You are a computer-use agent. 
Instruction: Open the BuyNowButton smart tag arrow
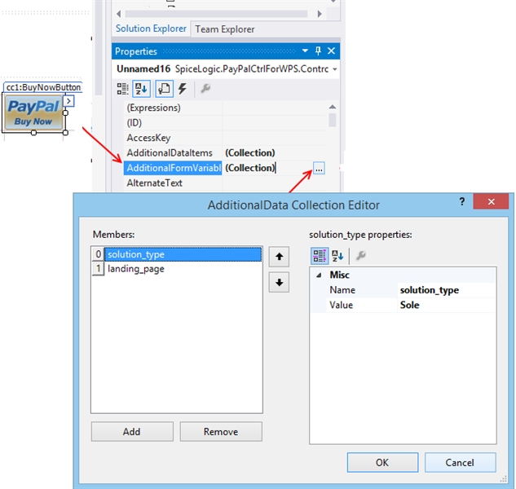coord(69,101)
